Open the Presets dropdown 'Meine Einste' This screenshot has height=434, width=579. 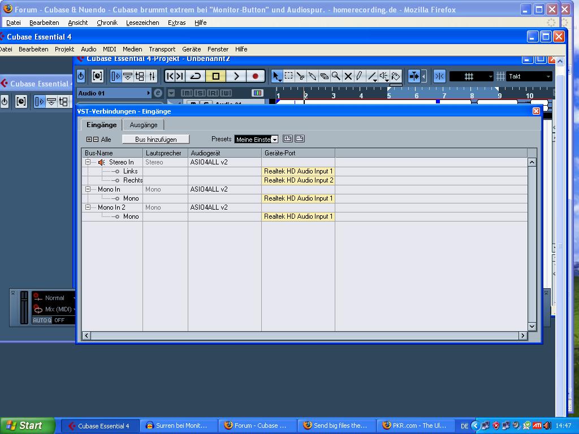pos(256,140)
